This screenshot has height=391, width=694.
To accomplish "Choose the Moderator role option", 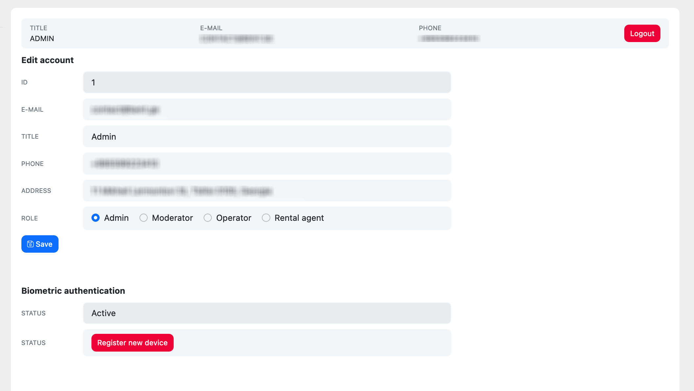I will click(x=143, y=218).
